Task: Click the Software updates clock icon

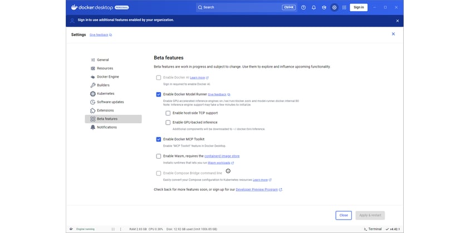Action: click(x=93, y=102)
